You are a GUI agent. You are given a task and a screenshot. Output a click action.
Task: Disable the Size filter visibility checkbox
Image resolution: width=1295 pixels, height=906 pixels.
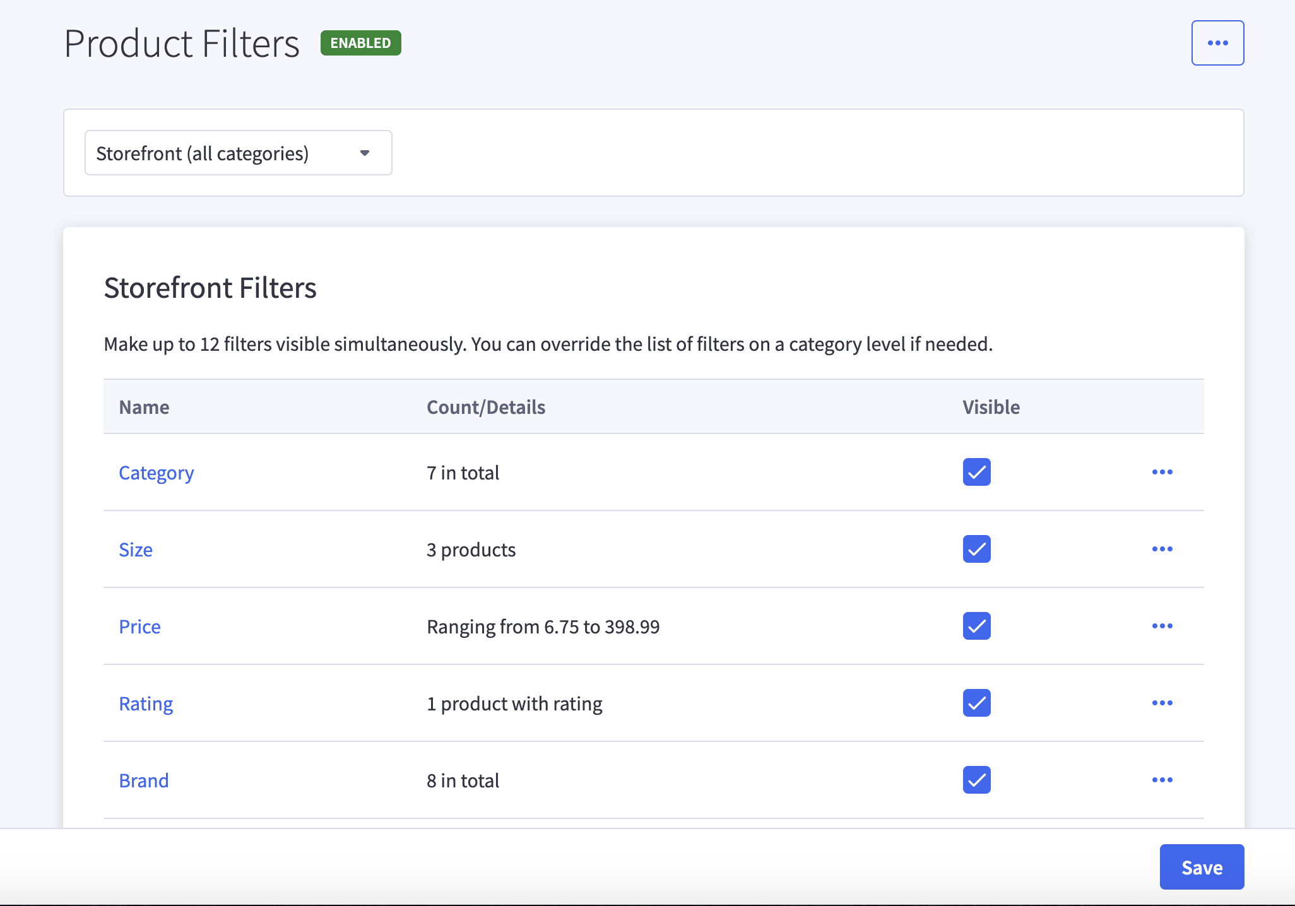click(976, 549)
